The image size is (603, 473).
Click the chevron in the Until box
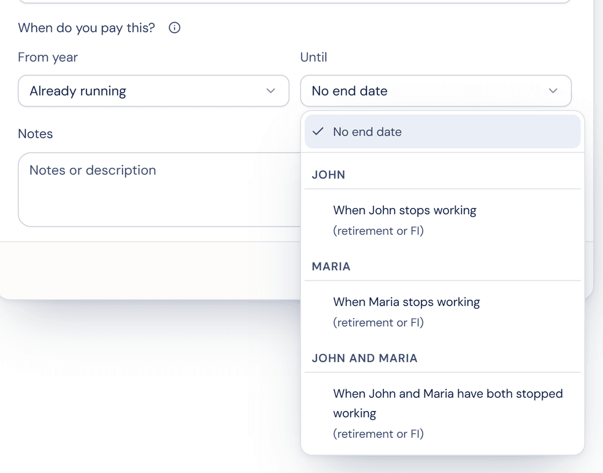(553, 91)
